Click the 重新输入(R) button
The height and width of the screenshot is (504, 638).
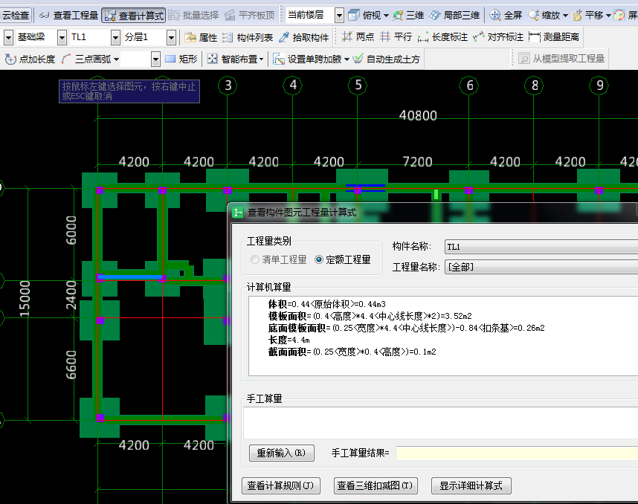tap(282, 453)
